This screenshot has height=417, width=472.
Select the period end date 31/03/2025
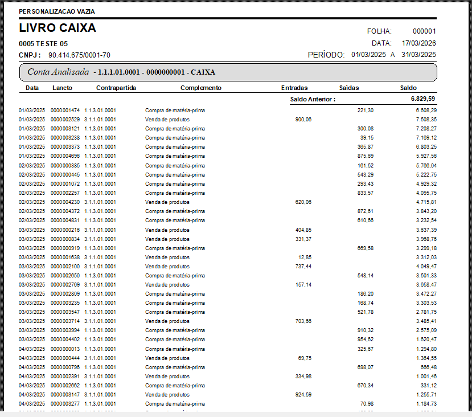click(x=418, y=55)
